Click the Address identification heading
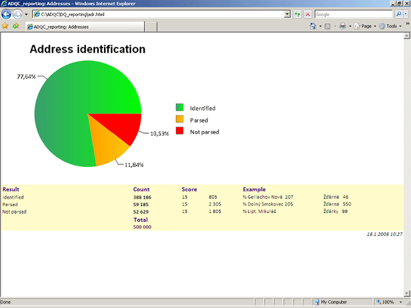The image size is (411, 308). click(87, 49)
